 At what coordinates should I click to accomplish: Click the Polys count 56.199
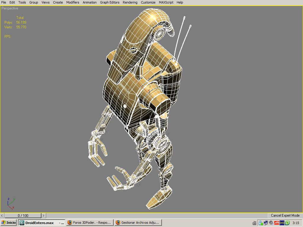pyautogui.click(x=21, y=22)
